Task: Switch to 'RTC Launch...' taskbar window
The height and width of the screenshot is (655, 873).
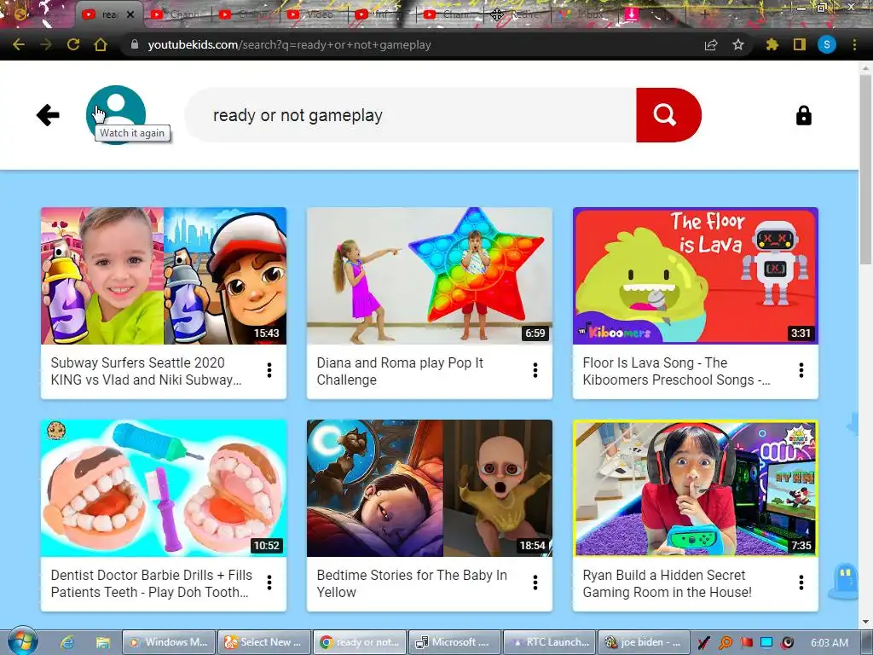Action: 549,642
